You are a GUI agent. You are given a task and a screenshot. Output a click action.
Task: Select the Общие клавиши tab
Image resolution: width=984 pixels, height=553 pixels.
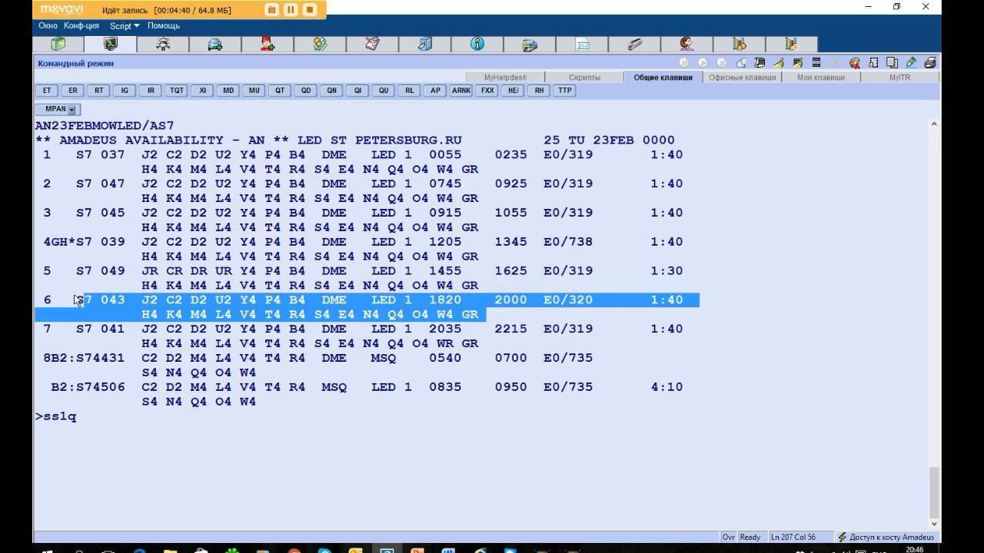coord(663,78)
